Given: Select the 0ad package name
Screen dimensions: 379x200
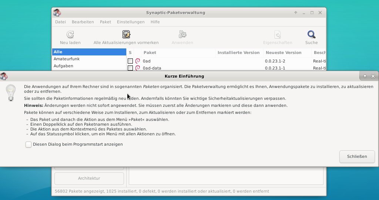Looking at the screenshot, I should pyautogui.click(x=147, y=61).
